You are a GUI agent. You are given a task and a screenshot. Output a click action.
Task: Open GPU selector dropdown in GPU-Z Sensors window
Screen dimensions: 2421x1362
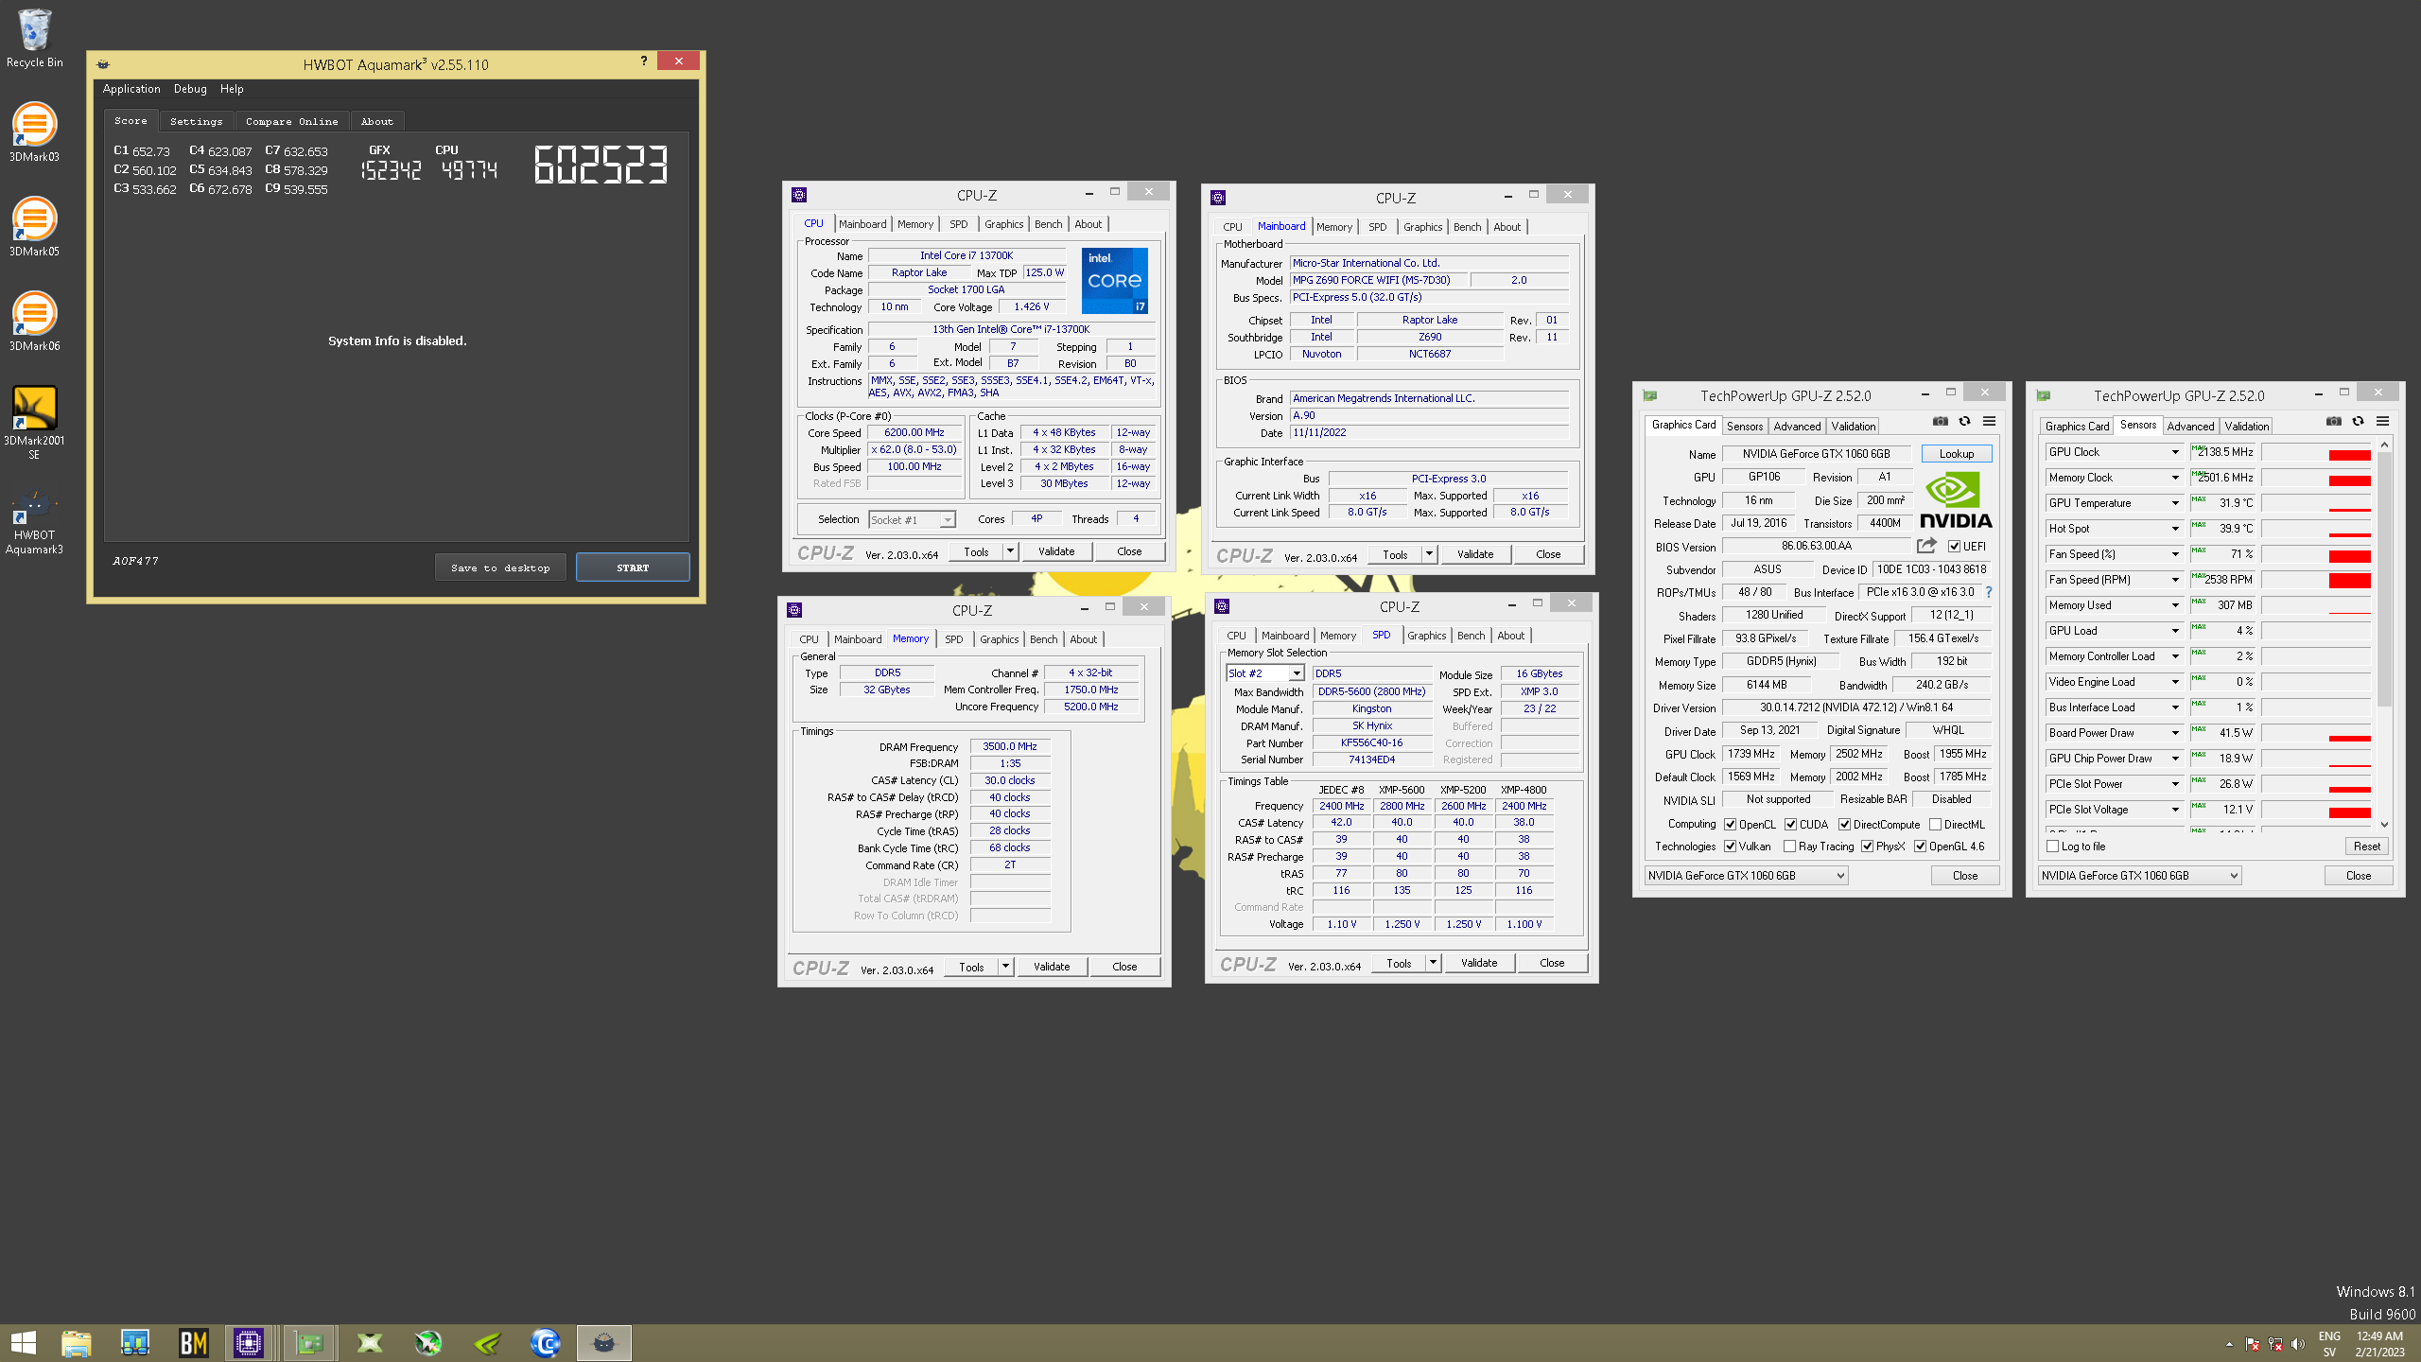(2139, 875)
